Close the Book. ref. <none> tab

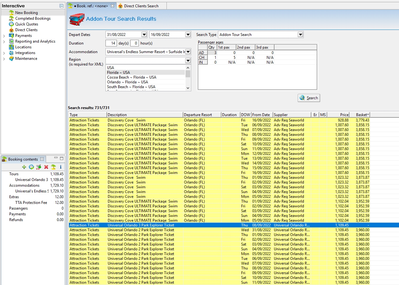pos(112,6)
